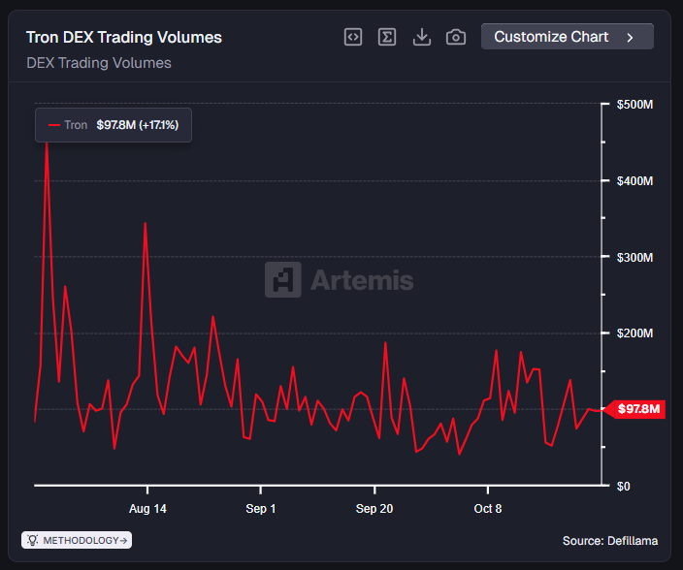683x570 pixels.
Task: Click the Aug 14 axis label
Action: pos(147,509)
